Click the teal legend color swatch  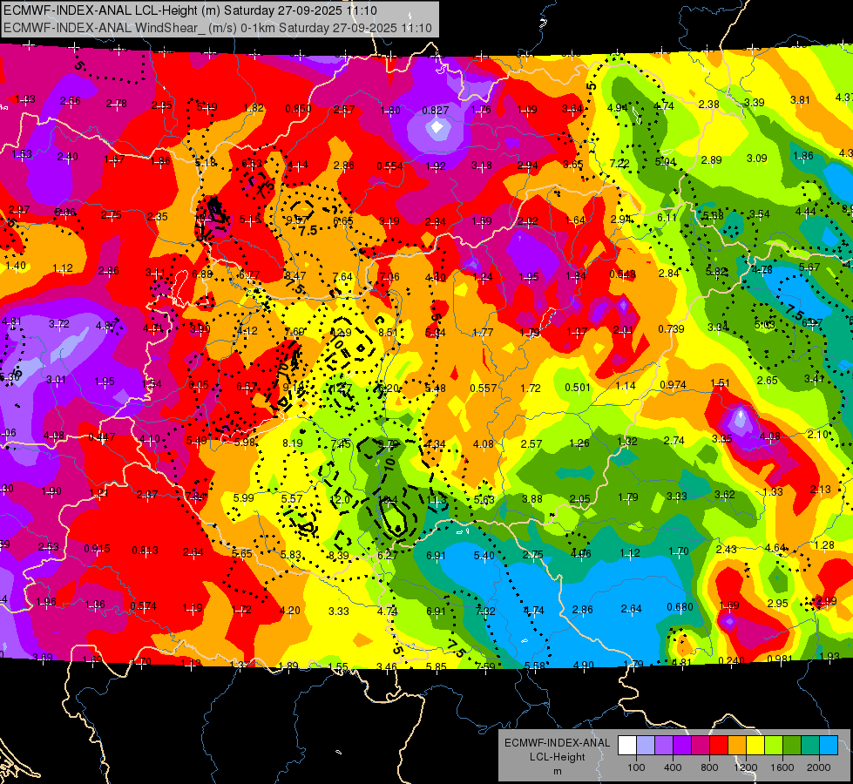tap(810, 746)
